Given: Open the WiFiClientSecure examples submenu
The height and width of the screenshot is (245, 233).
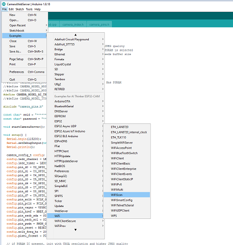Looking at the screenshot, I should [x=76, y=221].
